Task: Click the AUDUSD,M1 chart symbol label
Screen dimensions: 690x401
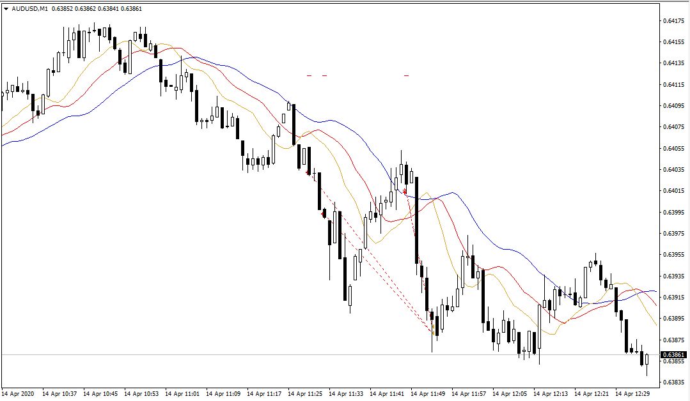Action: (x=30, y=9)
